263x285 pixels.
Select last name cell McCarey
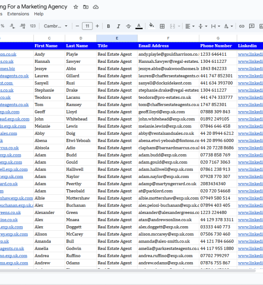coord(80,234)
